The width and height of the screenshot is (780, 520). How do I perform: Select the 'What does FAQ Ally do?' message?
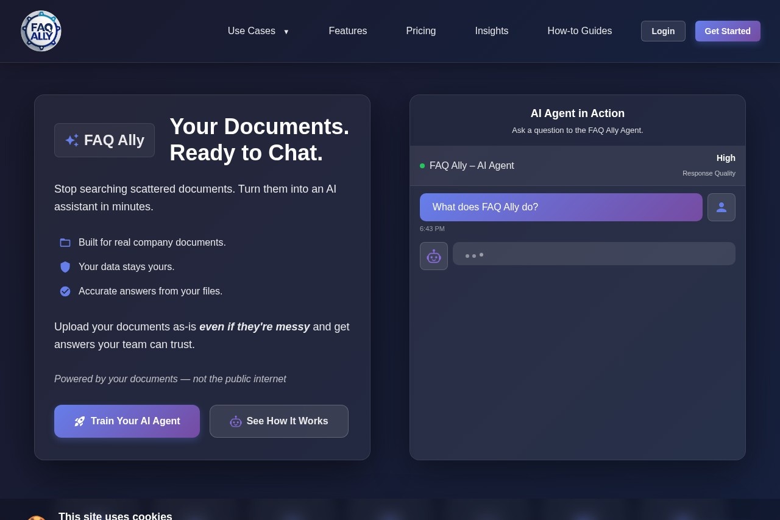click(x=561, y=207)
